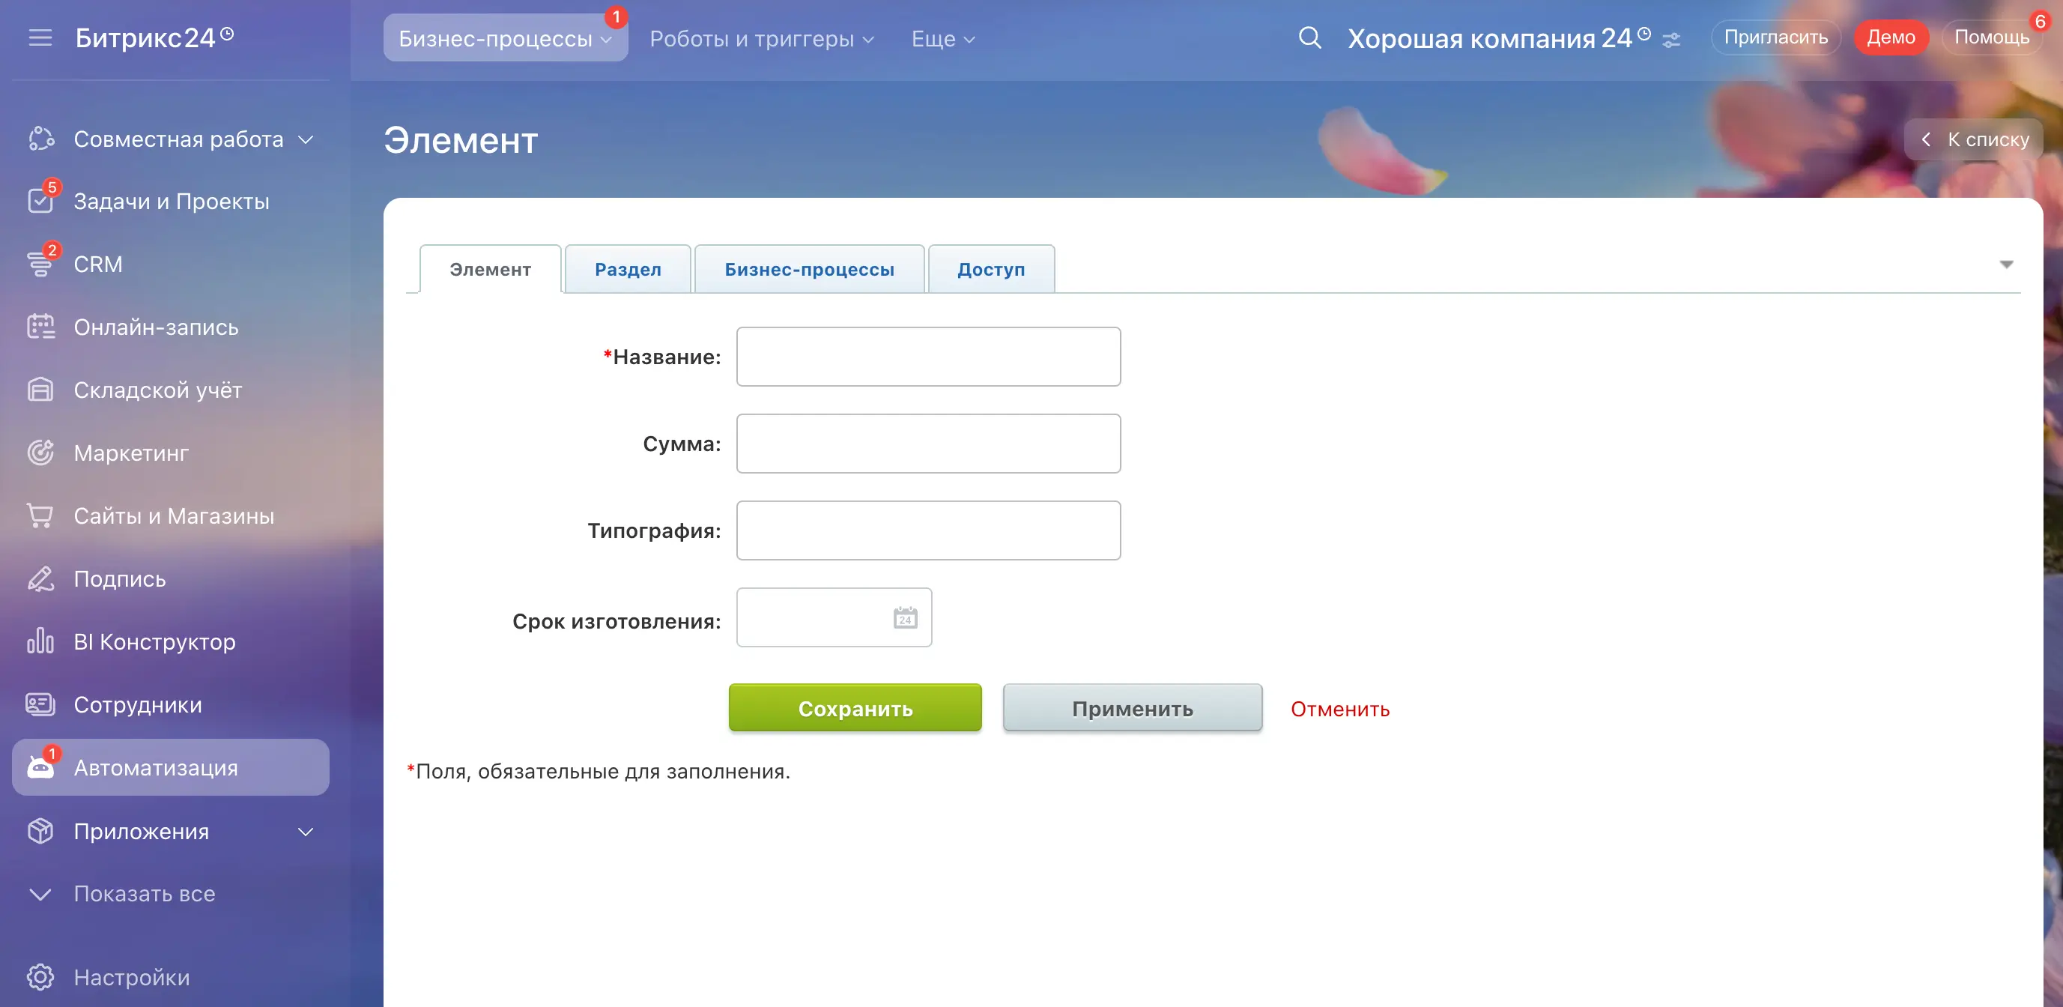Expand the Совместная работа menu
Screen dimensions: 2063x1007
coord(305,139)
